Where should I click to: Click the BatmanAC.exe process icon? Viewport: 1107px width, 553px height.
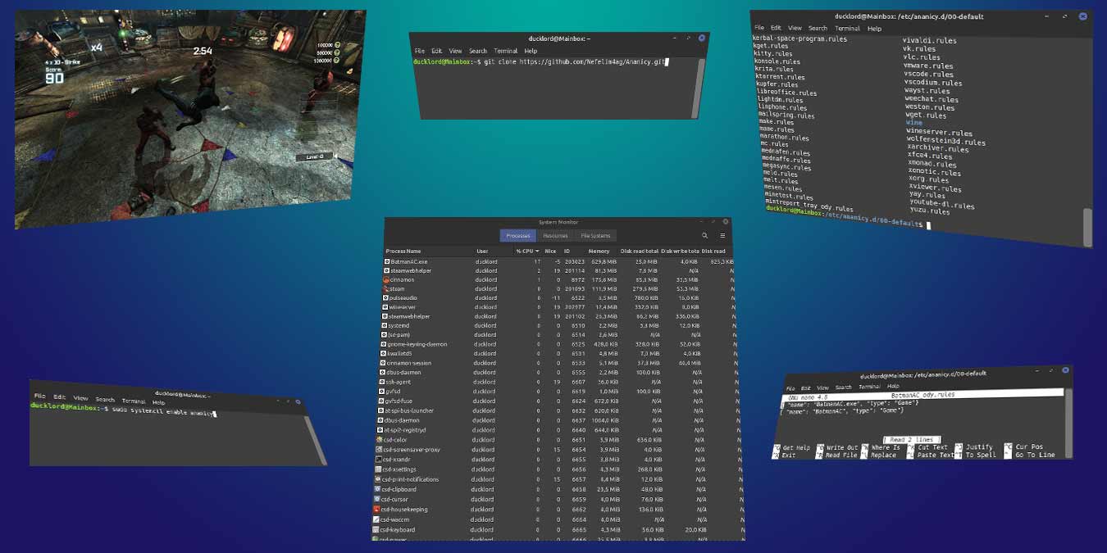point(386,261)
